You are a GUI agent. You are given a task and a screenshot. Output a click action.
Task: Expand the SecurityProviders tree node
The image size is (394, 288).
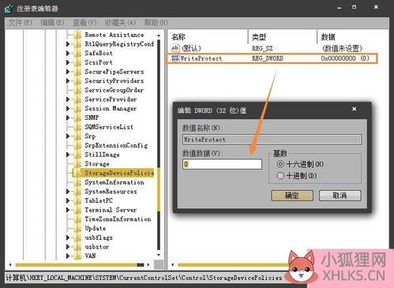[x=68, y=80]
